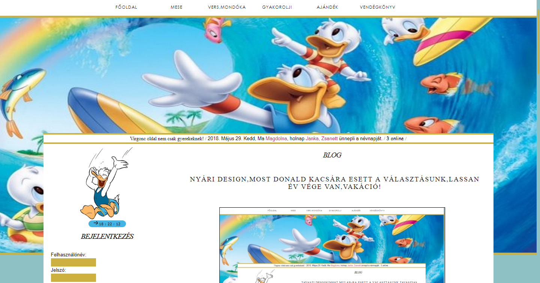Click the NYÁRI DESIGN blog post title
Image resolution: width=540 pixels, height=283 pixels.
[334, 183]
